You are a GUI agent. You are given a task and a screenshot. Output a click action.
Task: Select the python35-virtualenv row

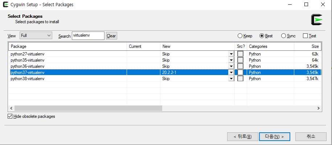tap(165, 60)
